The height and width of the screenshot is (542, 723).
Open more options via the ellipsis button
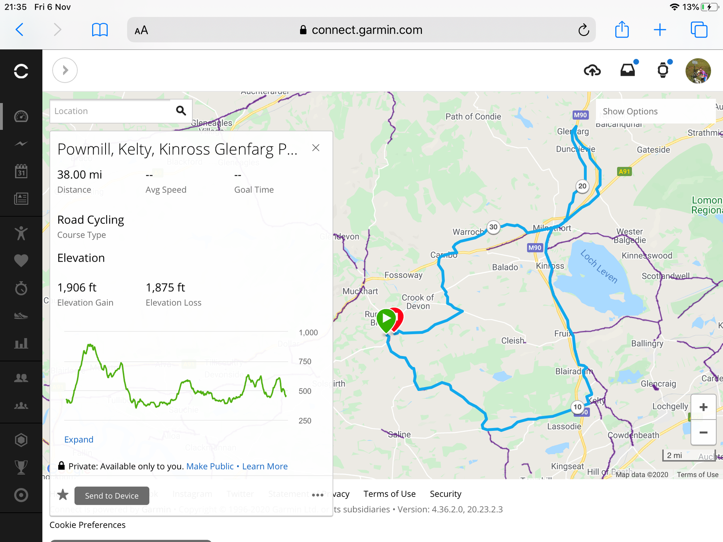click(317, 495)
